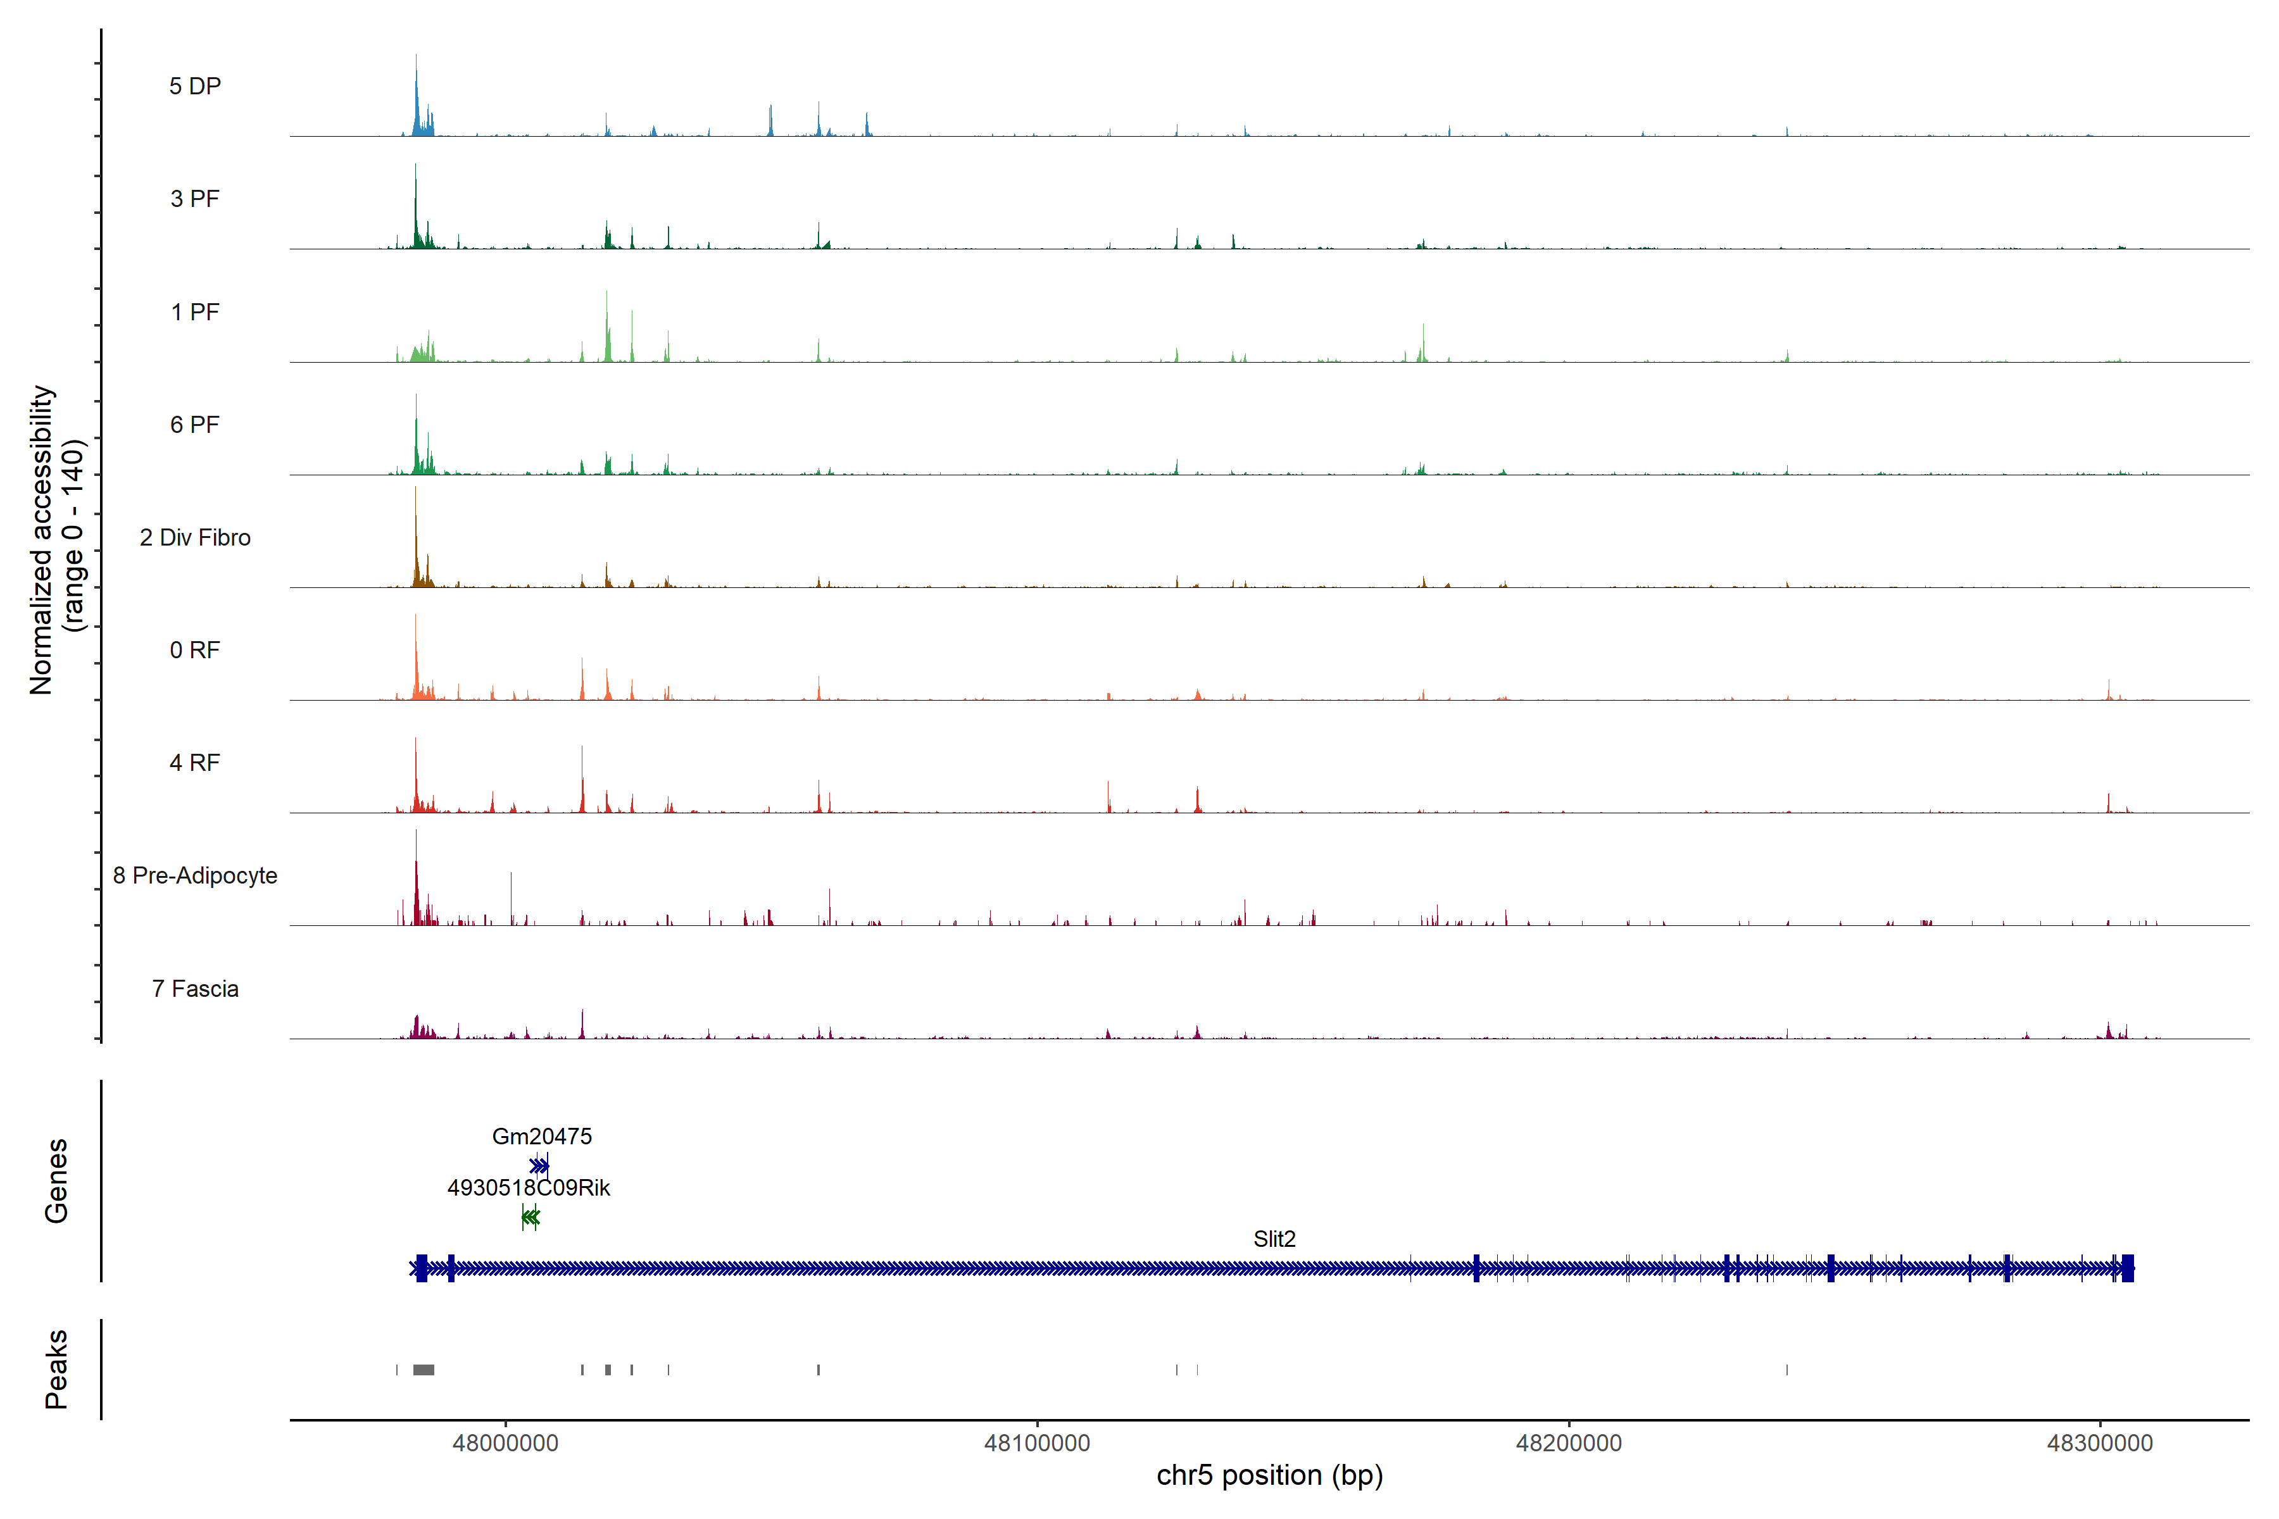Click the widest gray peak block
This screenshot has height=1519, width=2279.
(424, 1370)
